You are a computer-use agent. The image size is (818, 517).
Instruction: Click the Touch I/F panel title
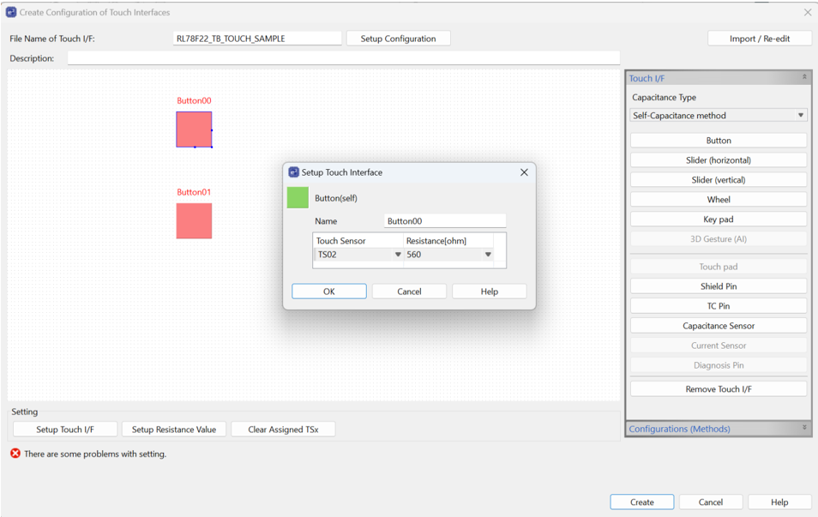(647, 78)
